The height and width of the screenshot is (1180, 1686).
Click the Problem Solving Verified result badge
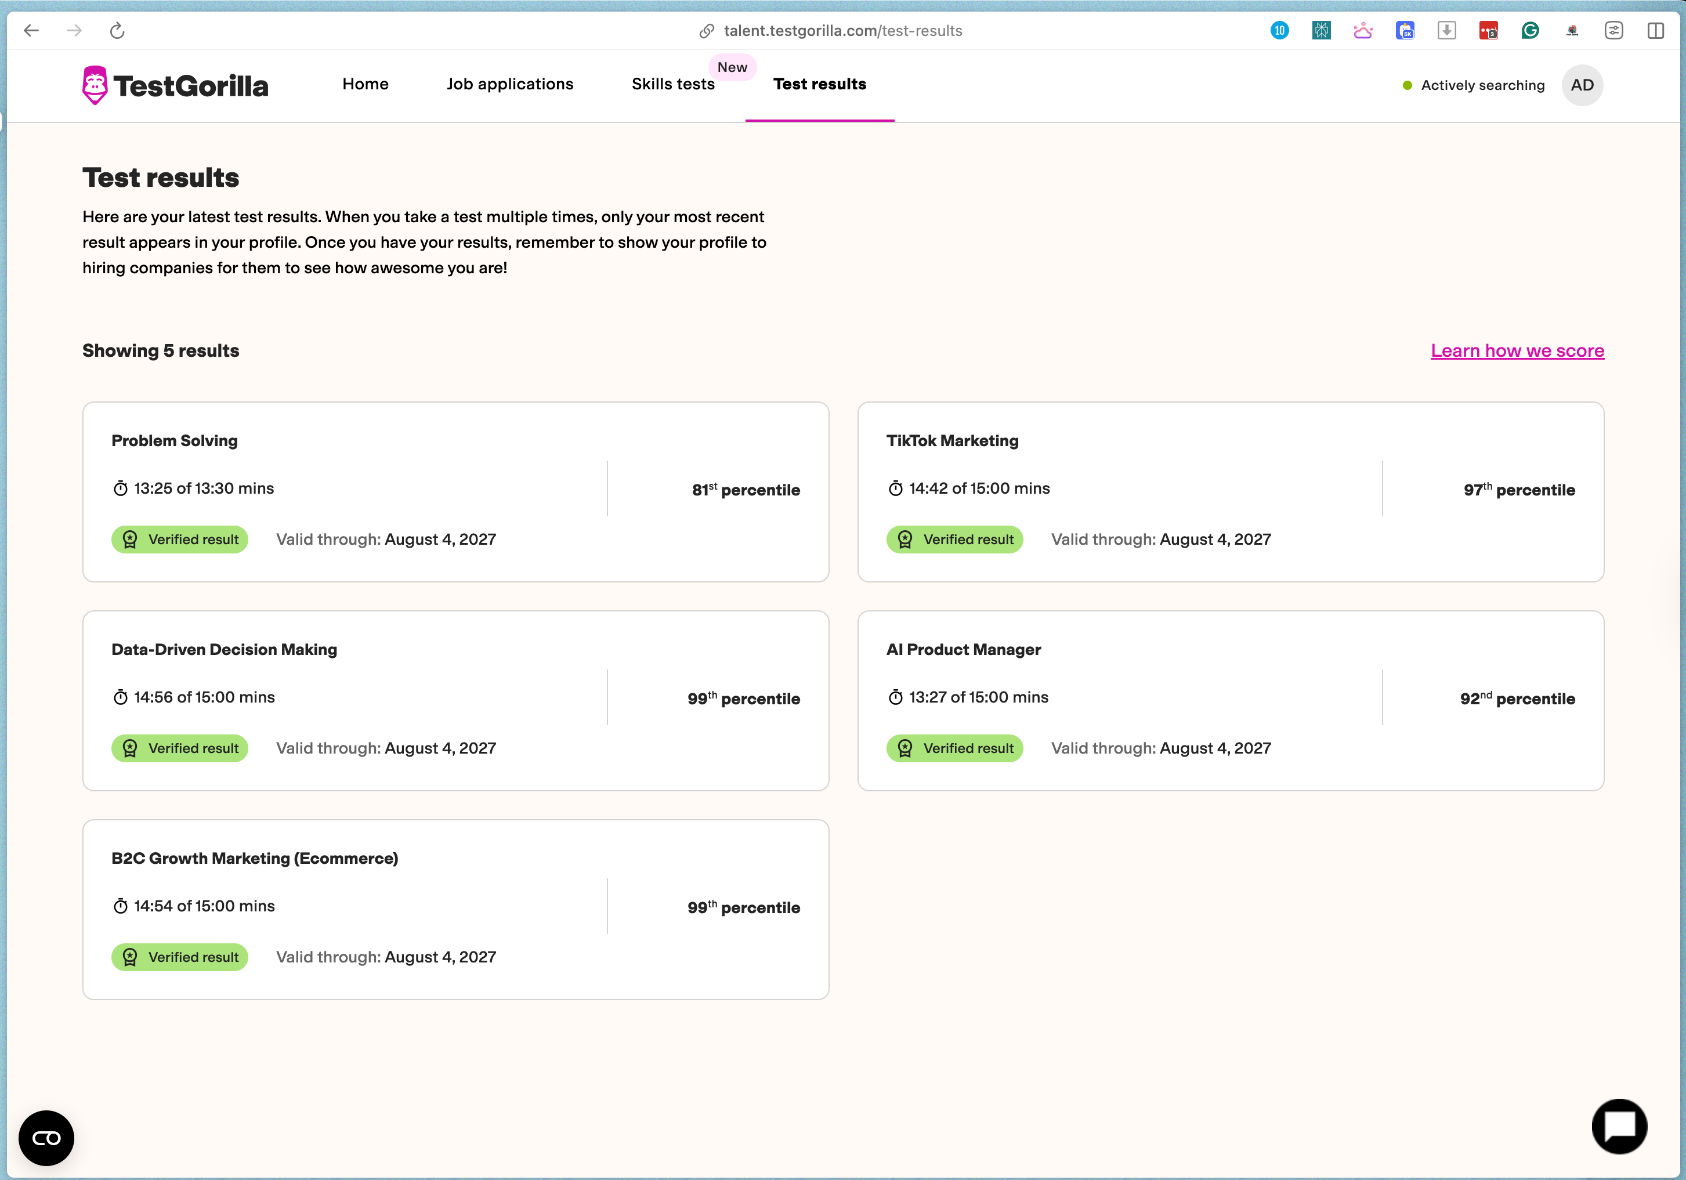tap(180, 540)
